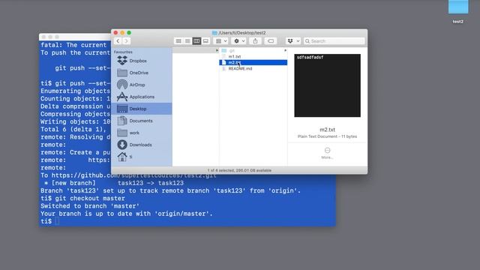The image size is (480, 270).
Task: Select the m1.txt file
Action: (x=253, y=56)
